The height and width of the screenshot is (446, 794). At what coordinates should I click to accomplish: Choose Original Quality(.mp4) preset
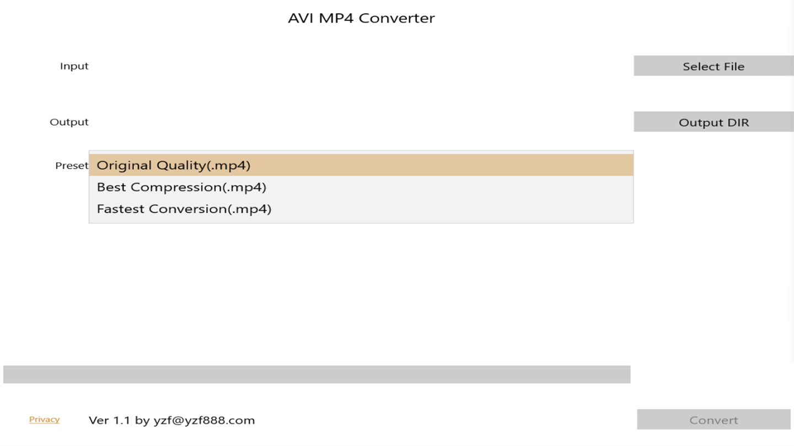(x=173, y=165)
